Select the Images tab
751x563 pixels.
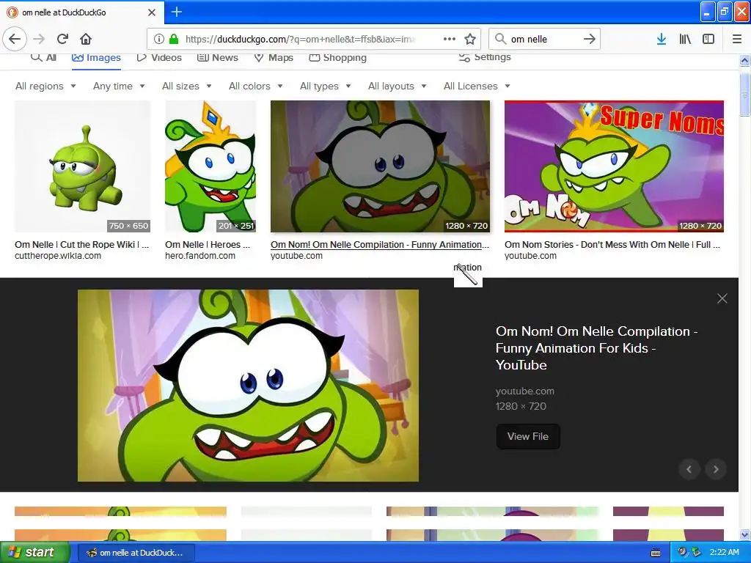(96, 58)
